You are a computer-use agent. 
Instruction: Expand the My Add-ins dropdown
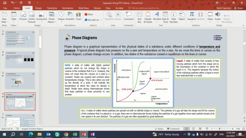point(101,20)
